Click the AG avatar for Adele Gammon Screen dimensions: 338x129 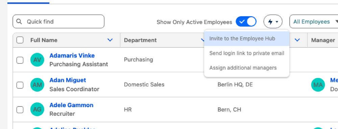[x=37, y=110]
